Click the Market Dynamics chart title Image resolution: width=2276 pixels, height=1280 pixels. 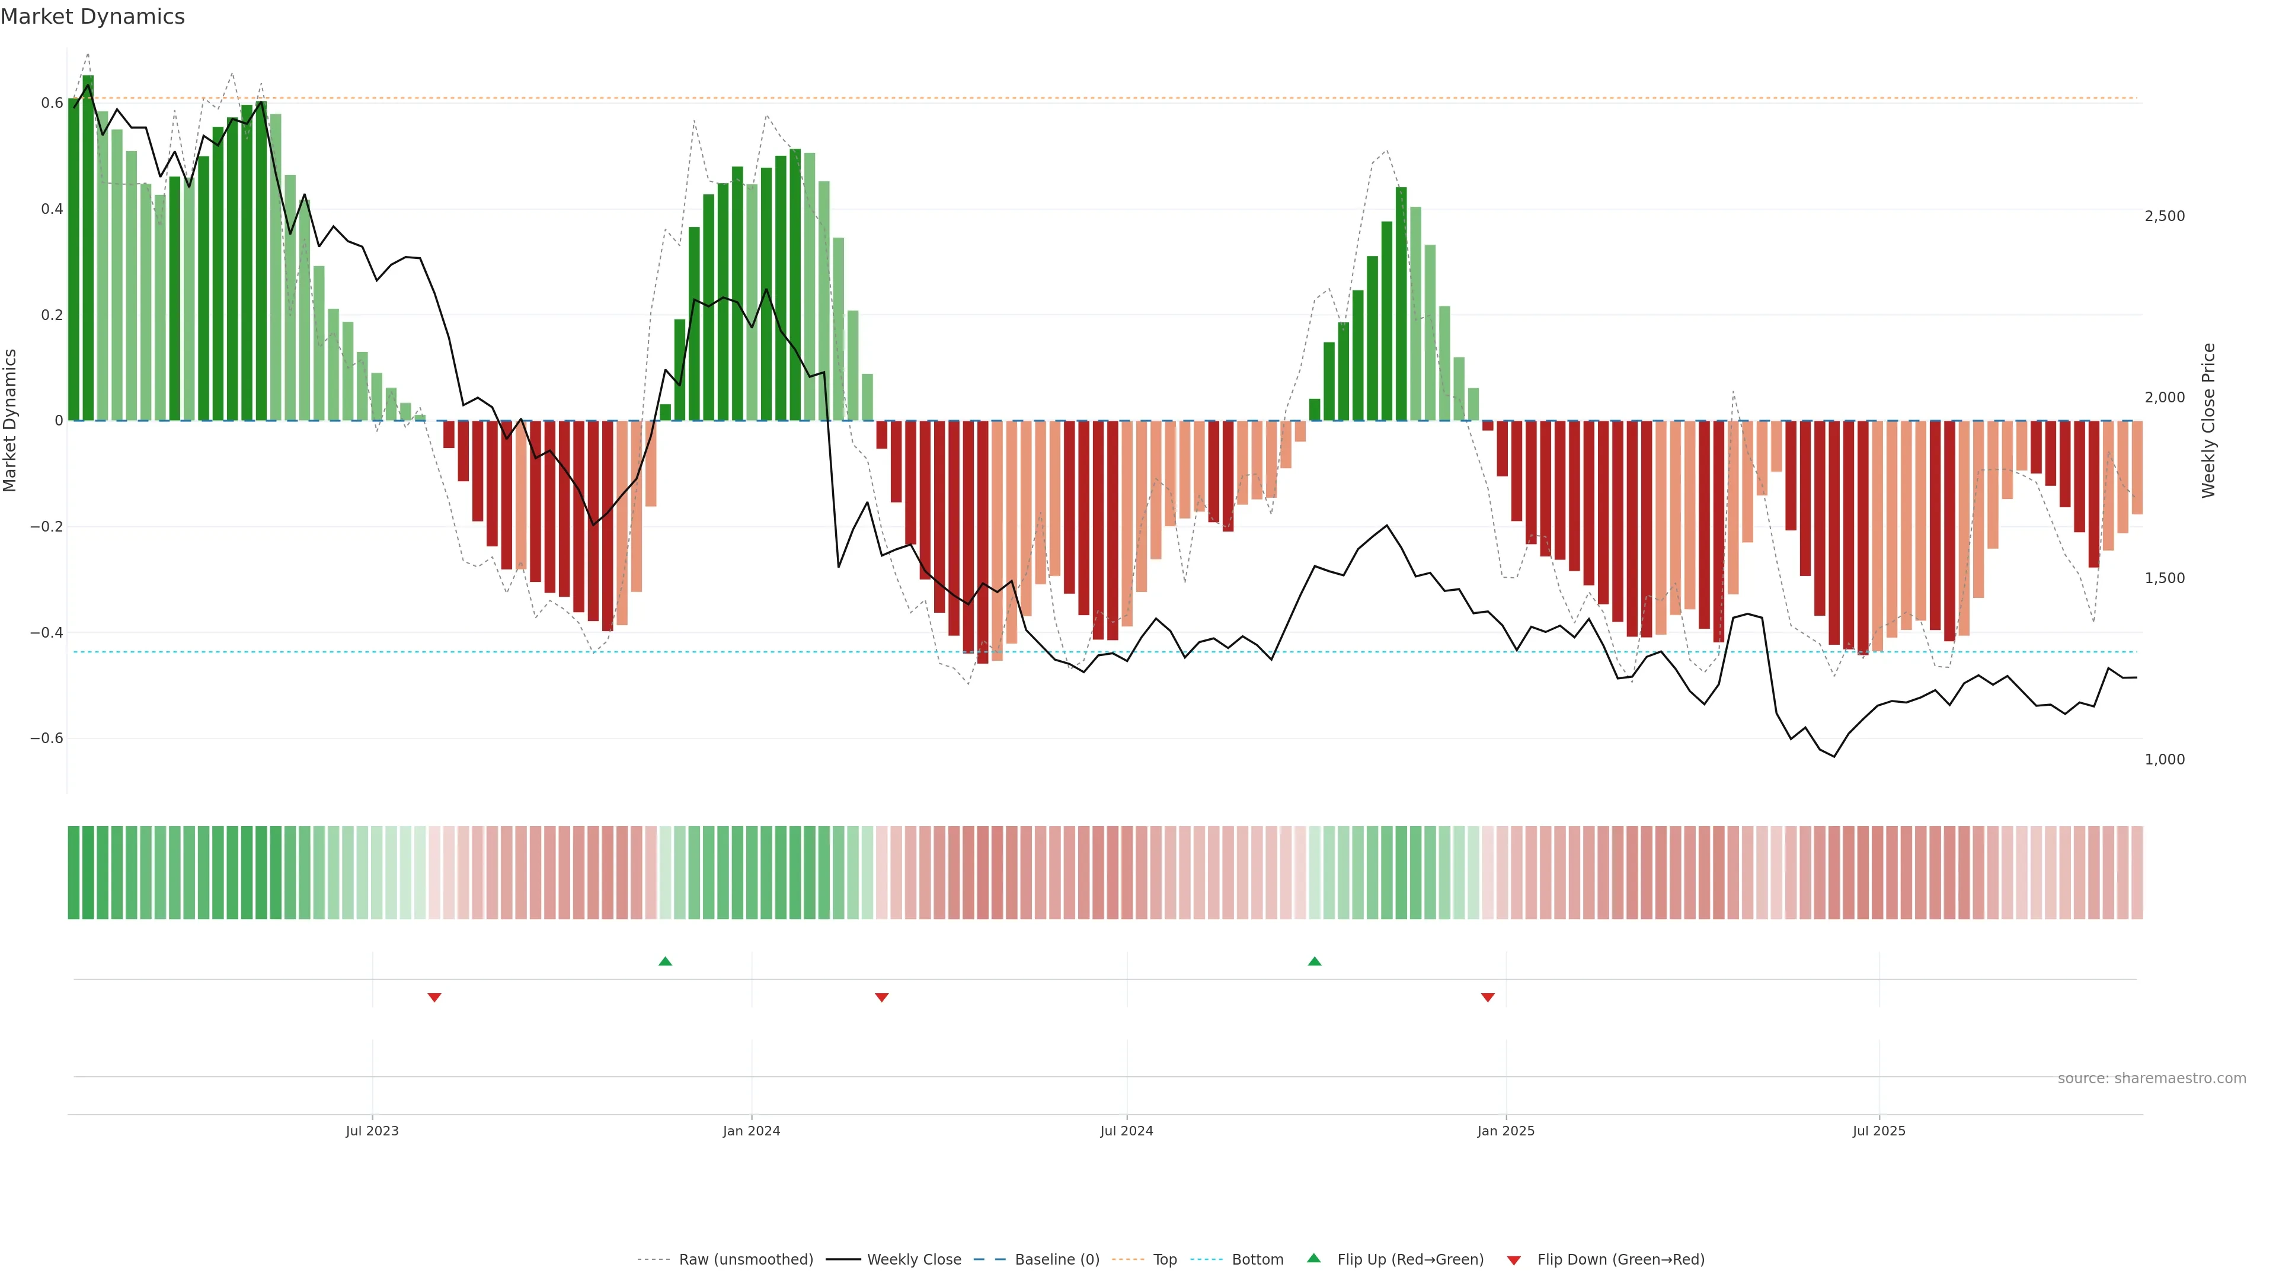[93, 17]
